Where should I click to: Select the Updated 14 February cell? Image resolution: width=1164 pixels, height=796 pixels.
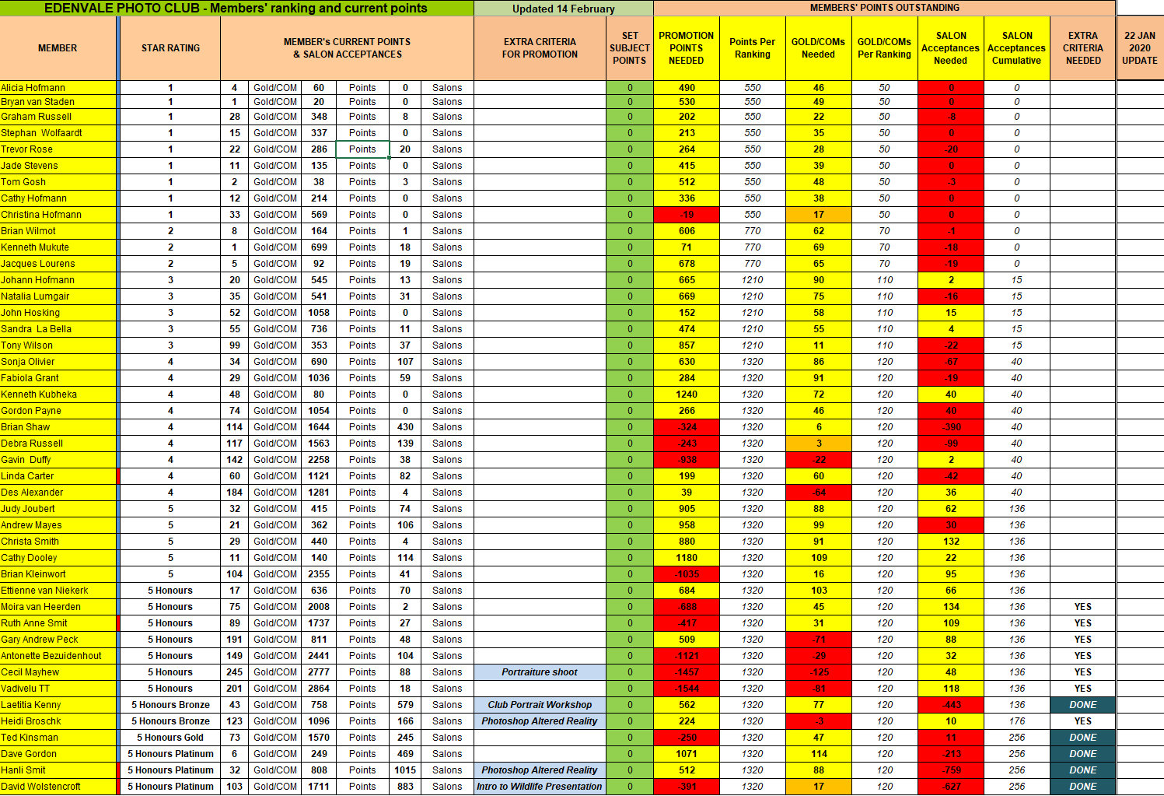pyautogui.click(x=563, y=9)
